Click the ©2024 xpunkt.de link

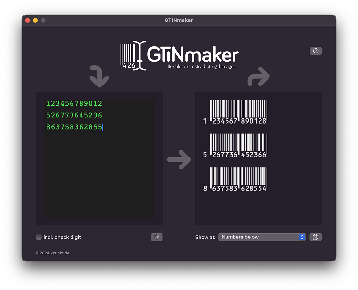[52, 253]
